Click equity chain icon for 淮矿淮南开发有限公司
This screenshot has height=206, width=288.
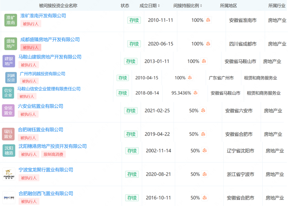click(208, 20)
